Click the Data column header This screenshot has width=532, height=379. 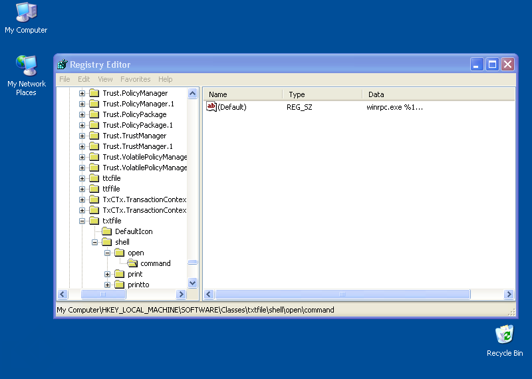pos(439,94)
